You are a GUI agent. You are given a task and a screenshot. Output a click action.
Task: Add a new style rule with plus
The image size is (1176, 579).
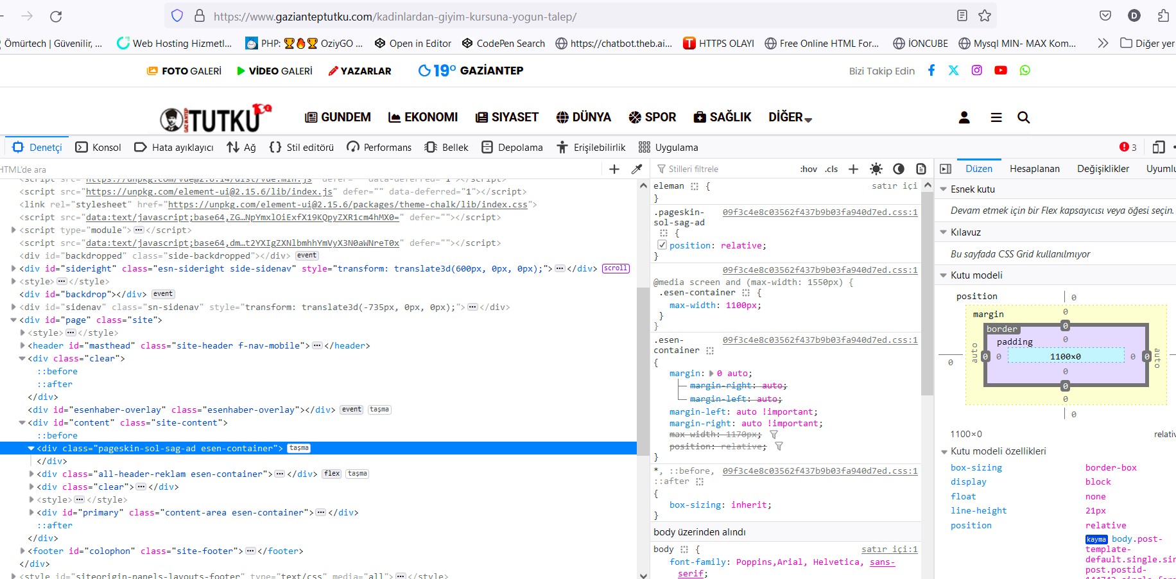(853, 169)
